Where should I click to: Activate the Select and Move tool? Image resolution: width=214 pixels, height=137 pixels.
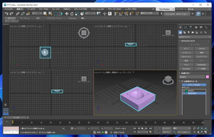point(67,14)
